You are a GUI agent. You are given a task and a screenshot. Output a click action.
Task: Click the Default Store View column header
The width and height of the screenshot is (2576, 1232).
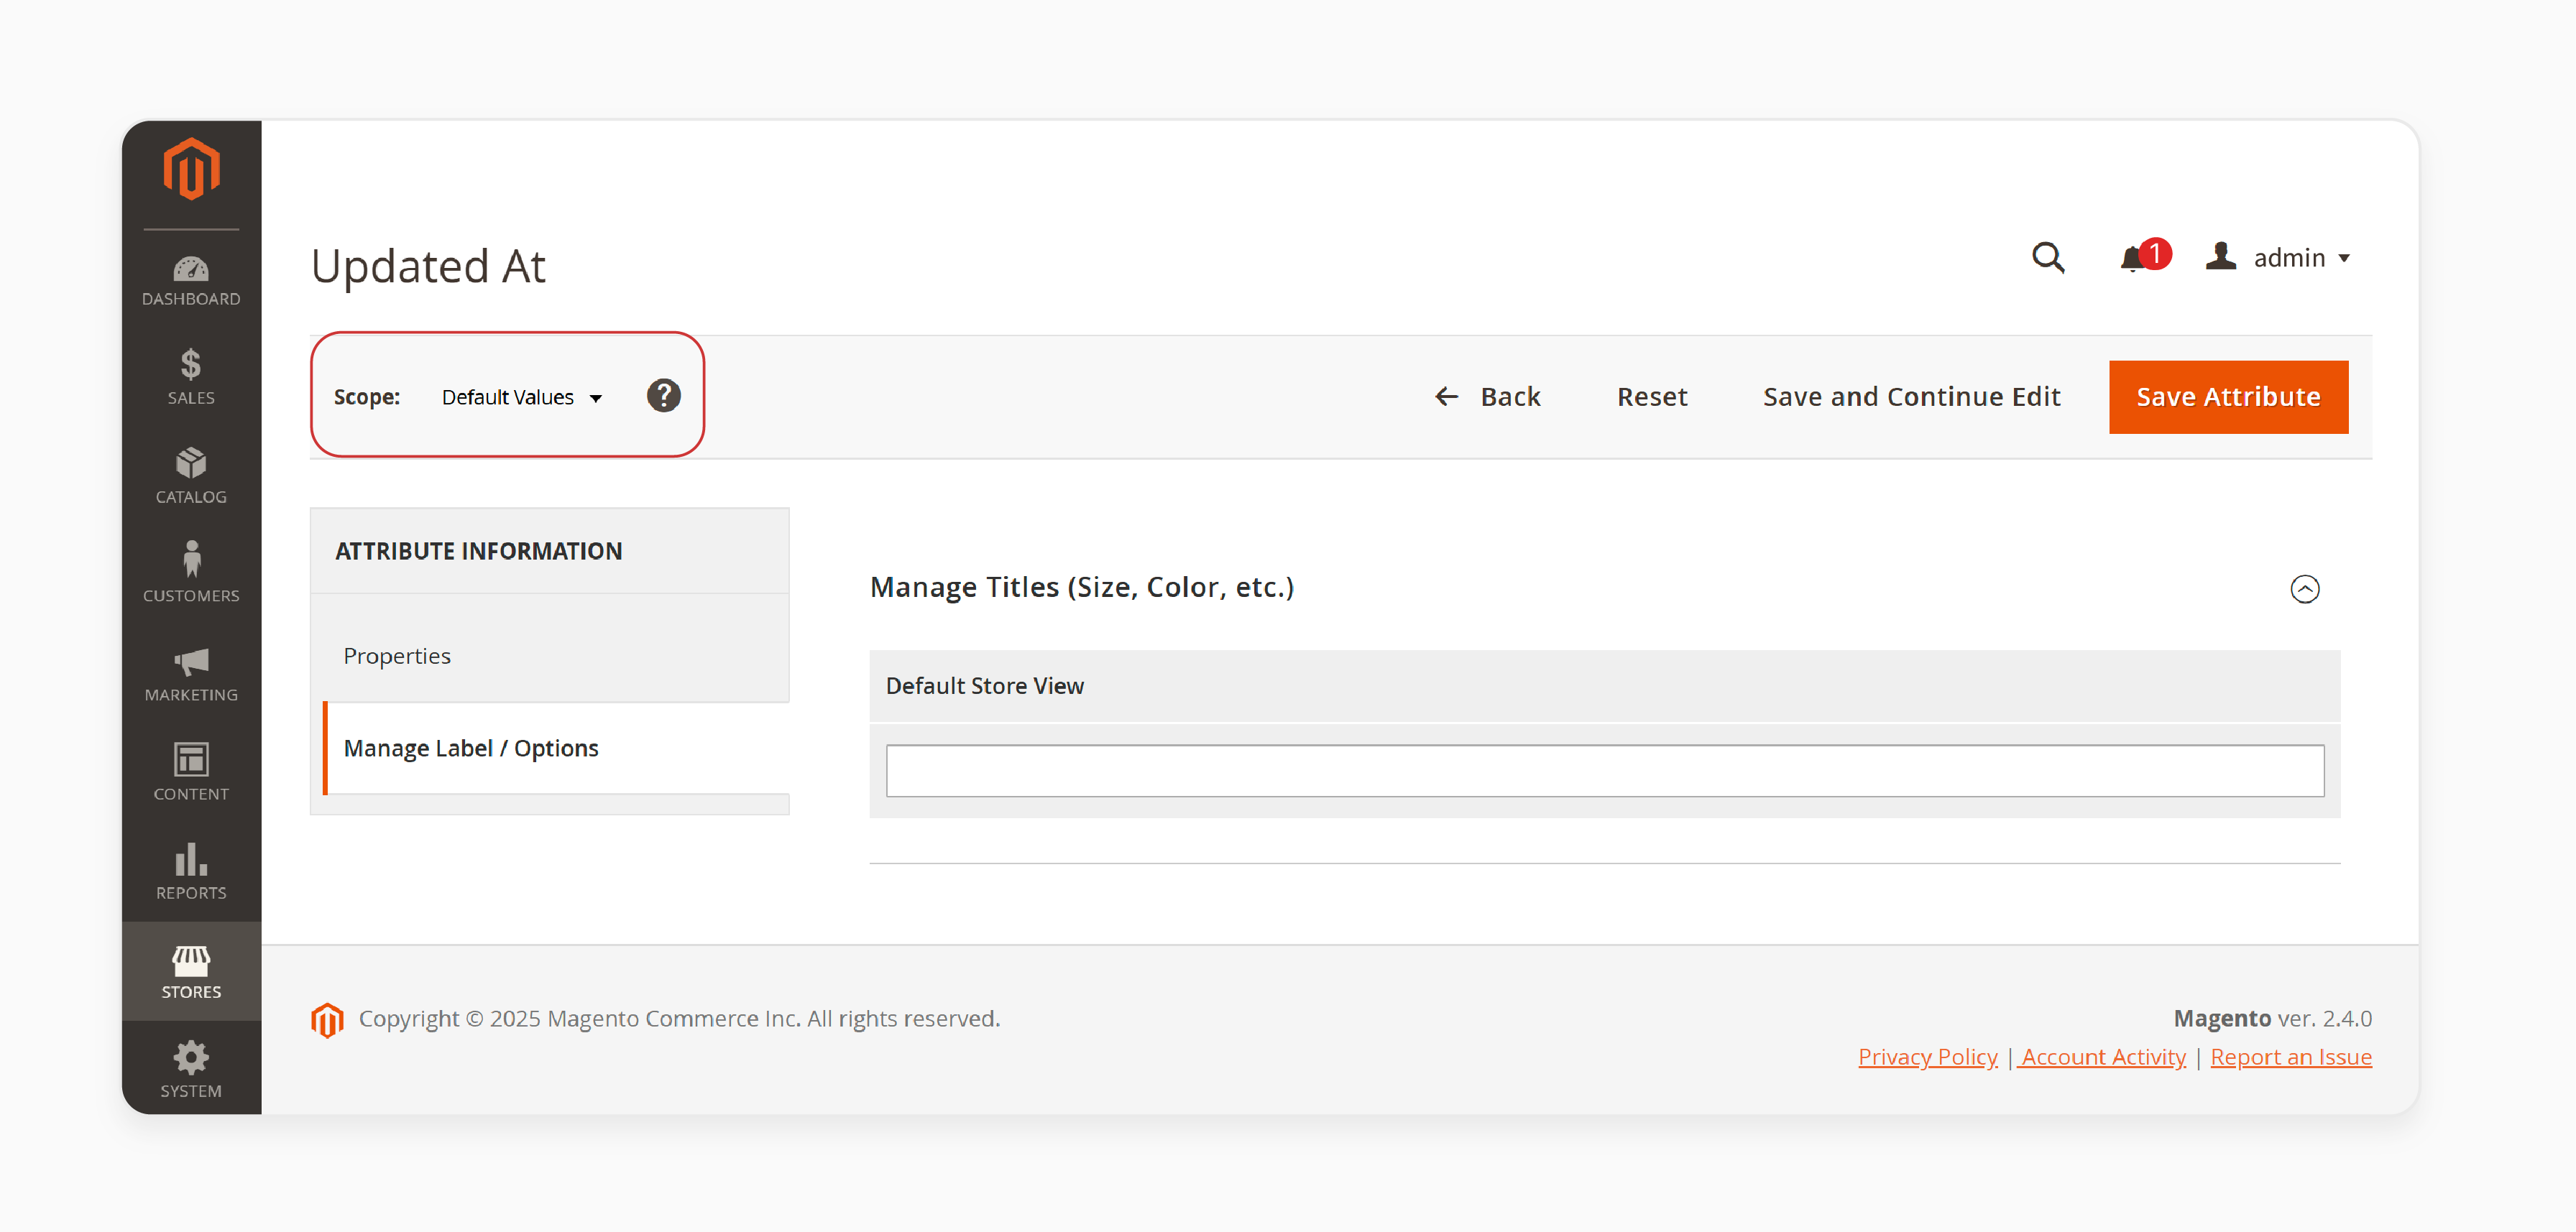1604,687
